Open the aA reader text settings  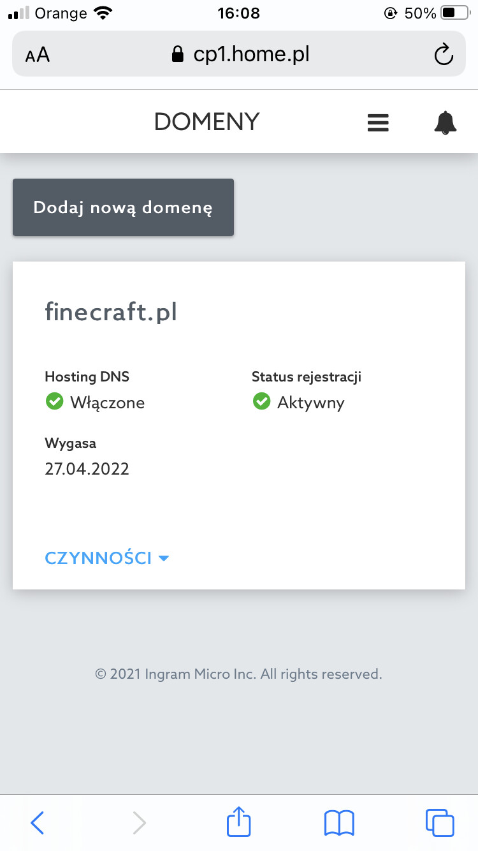[38, 56]
